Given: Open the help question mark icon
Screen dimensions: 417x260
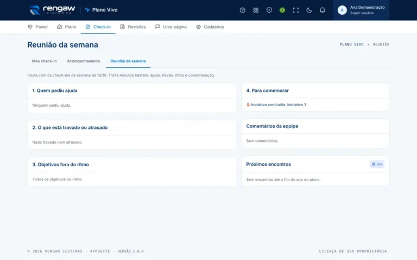Looking at the screenshot, I should 242,10.
